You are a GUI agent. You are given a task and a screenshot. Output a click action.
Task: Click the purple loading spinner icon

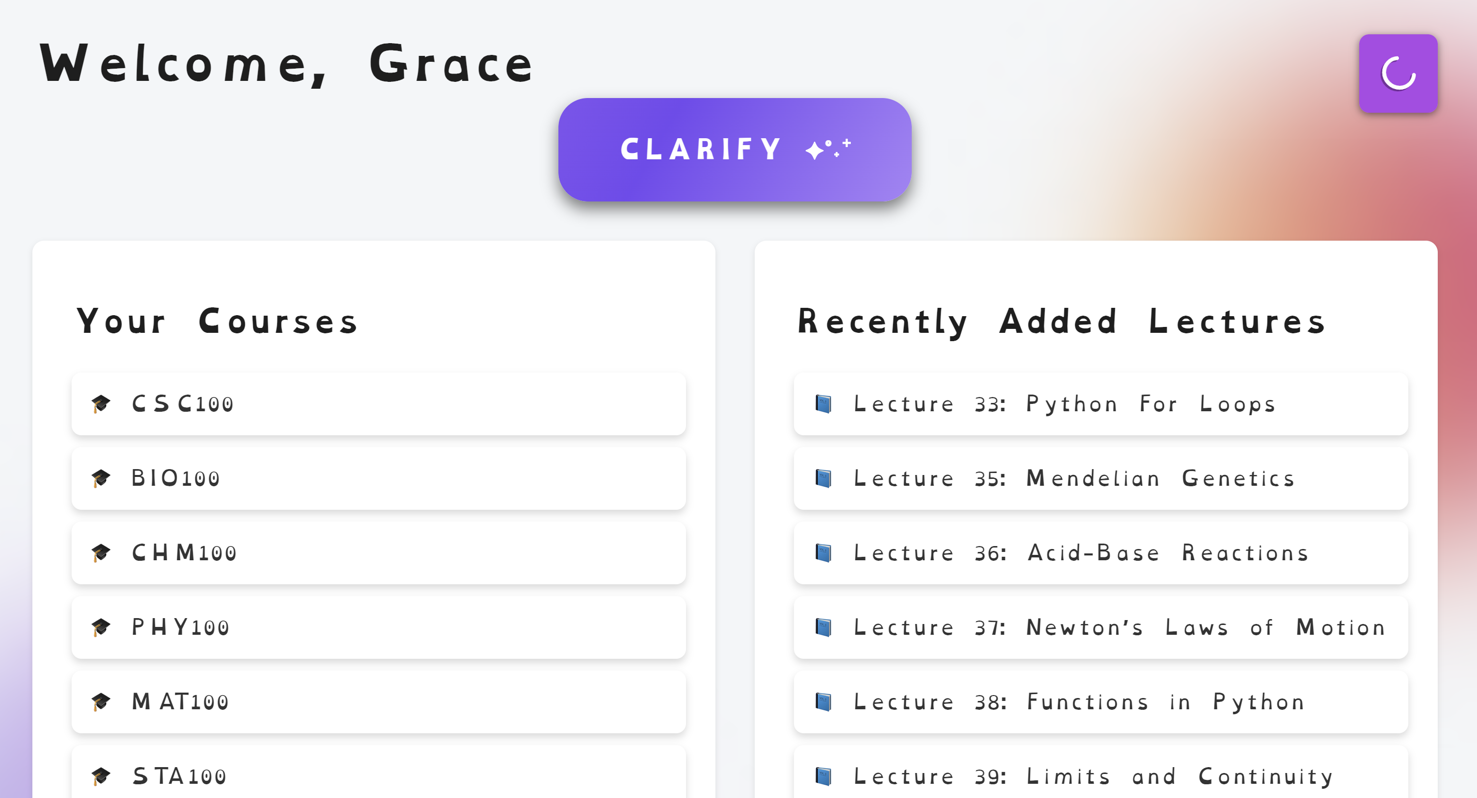(1398, 74)
